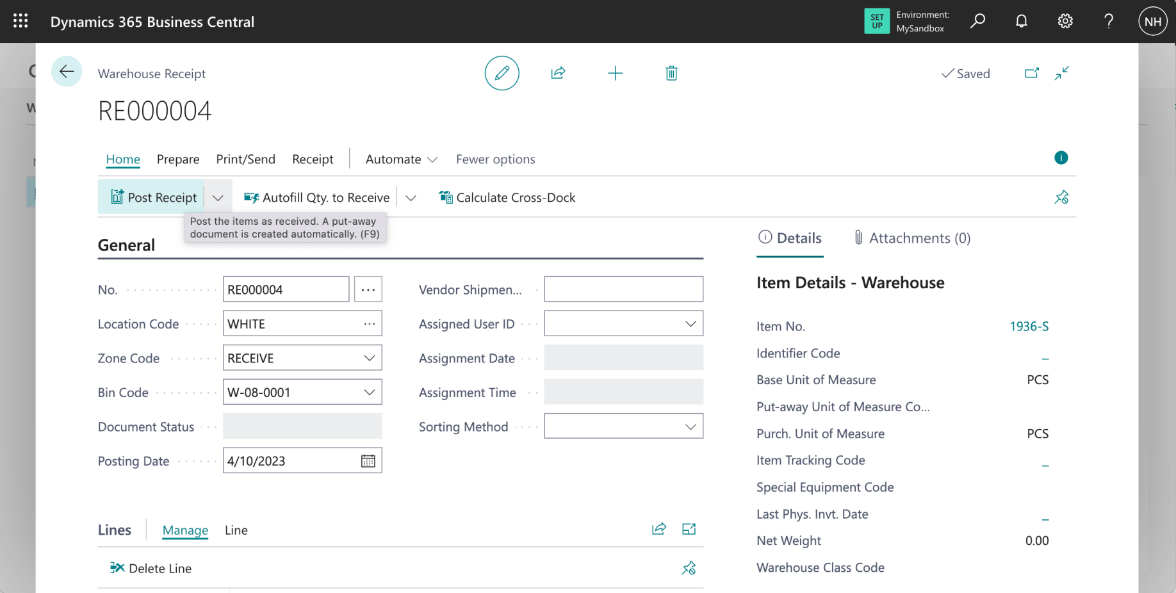Toggle the FactBox info pane icon

1061,158
